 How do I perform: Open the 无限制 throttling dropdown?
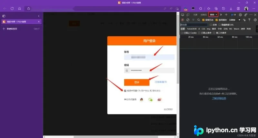[x=235, y=20]
